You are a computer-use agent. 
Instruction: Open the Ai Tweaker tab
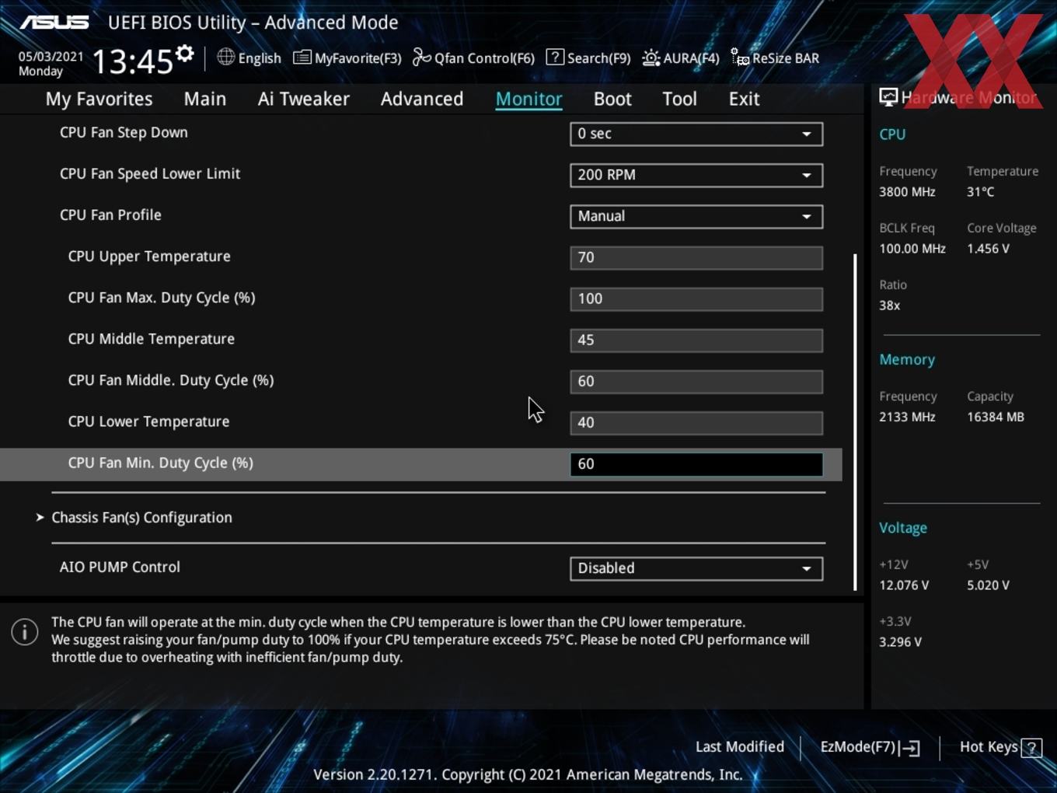point(304,99)
